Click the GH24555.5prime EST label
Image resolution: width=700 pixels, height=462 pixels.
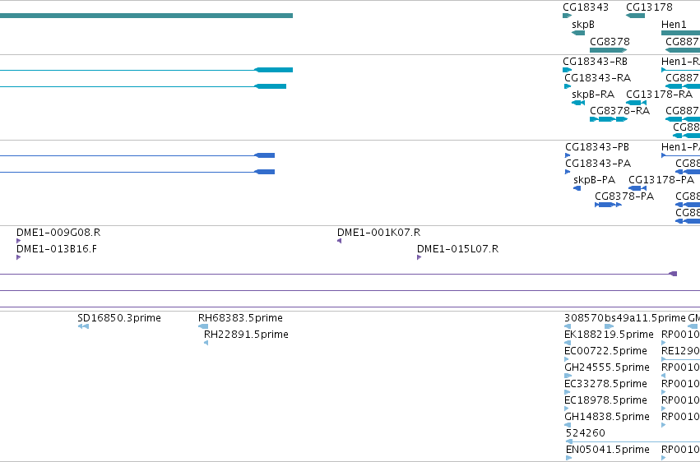coord(607,368)
